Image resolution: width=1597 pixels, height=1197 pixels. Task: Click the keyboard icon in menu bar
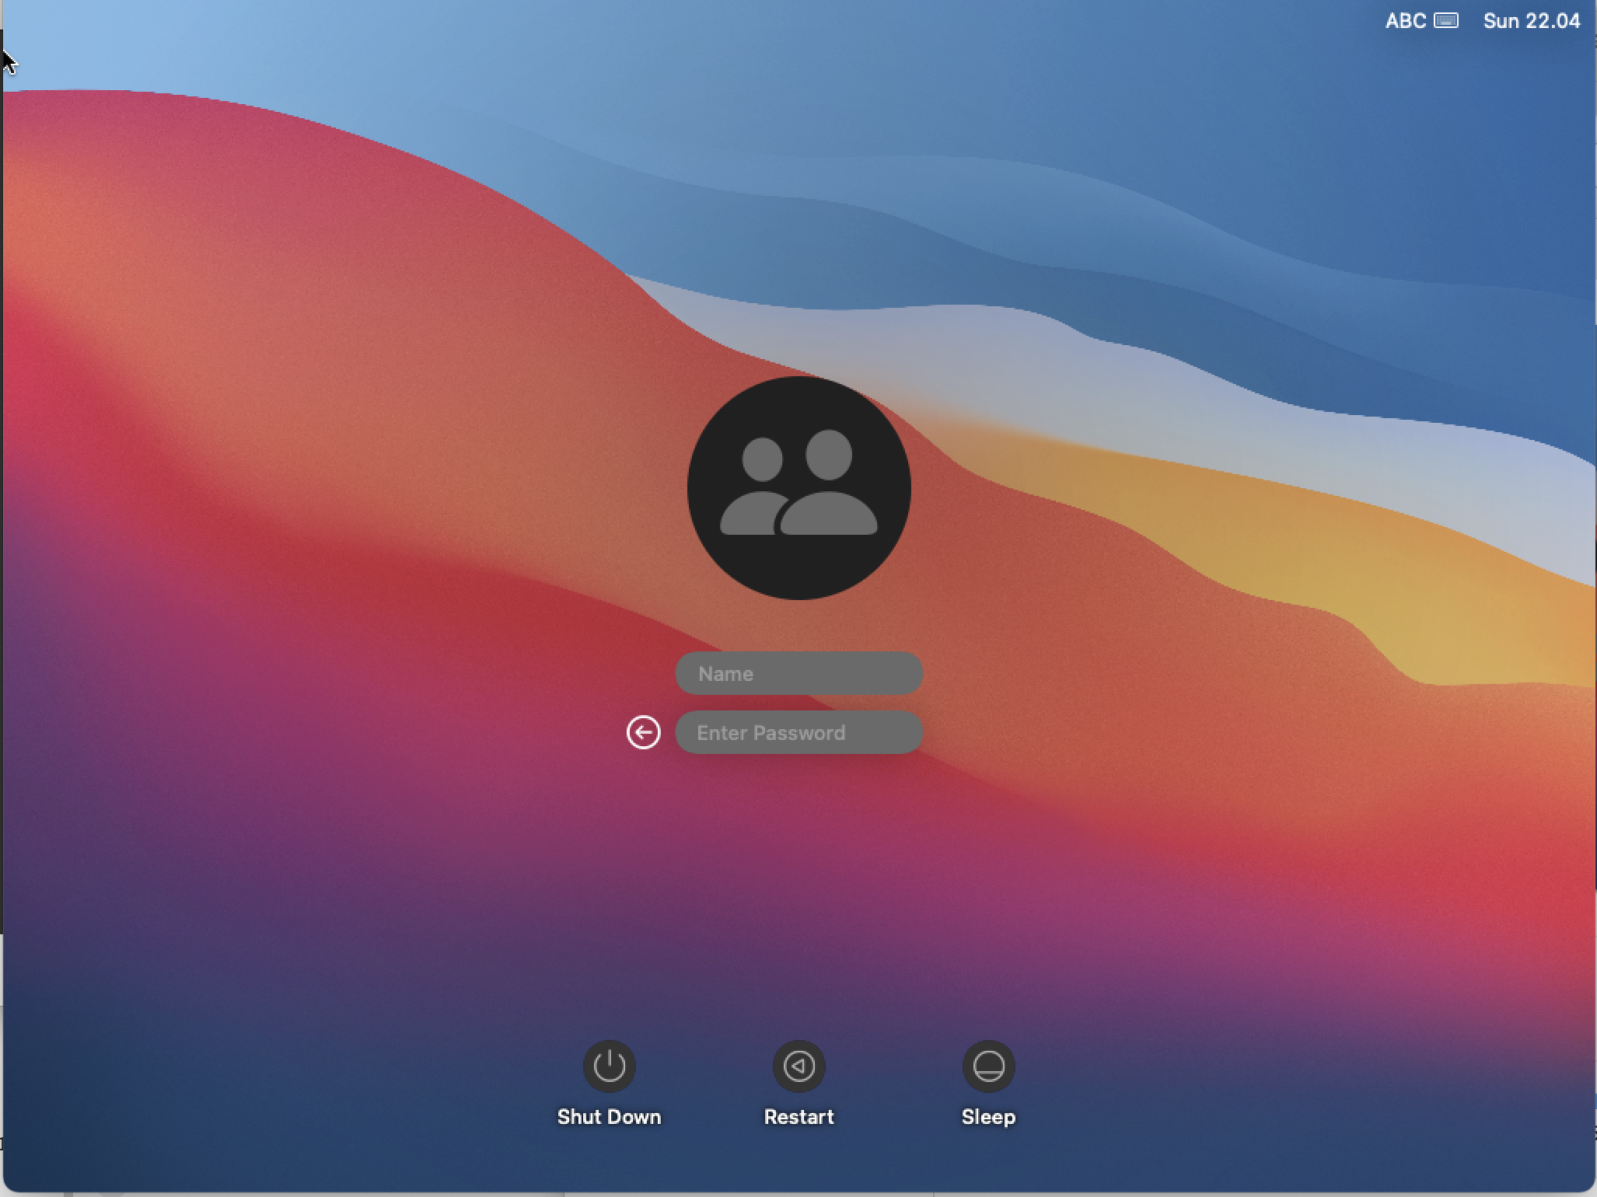1446,21
